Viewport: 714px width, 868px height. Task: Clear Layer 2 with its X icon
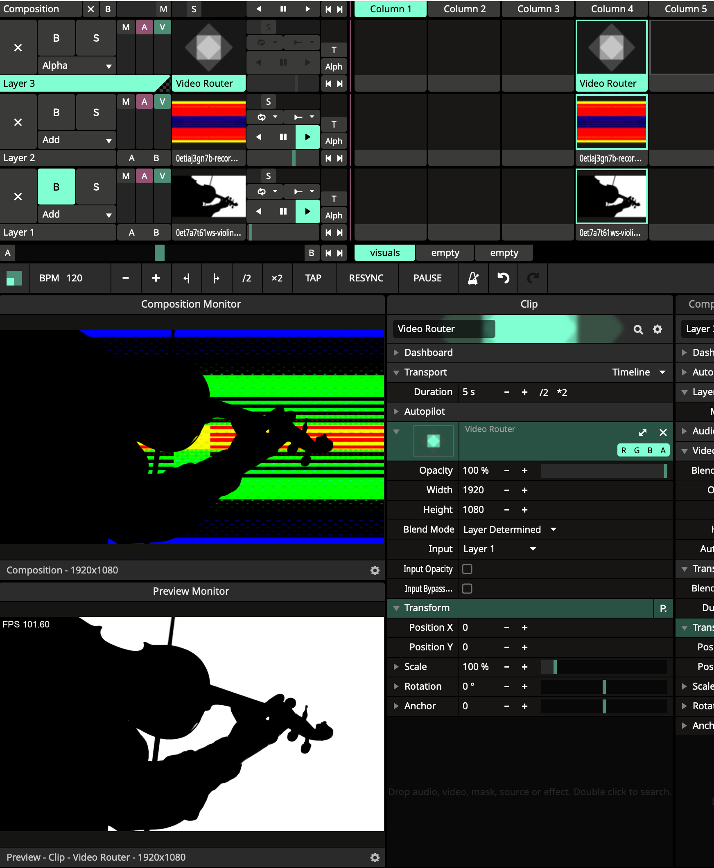tap(18, 122)
